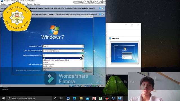
Task: Click the optical disc icon in VM status bar
Action: pyautogui.click(x=73, y=86)
